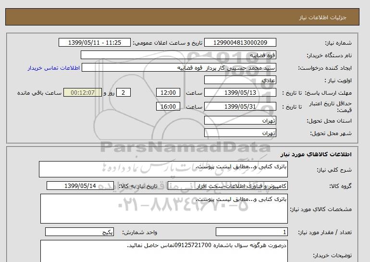Screen dimensions: 370x262
Task: Click the توضیحات خریدار label
Action: [x=332, y=256]
